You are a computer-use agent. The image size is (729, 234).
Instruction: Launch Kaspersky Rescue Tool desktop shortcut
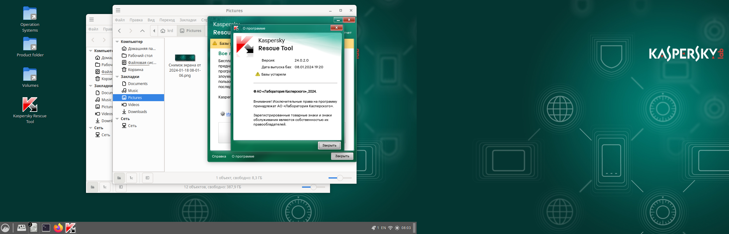30,110
